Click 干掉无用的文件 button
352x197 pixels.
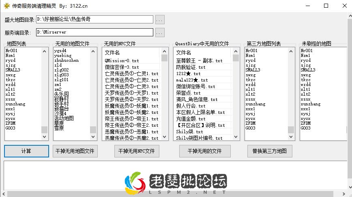(205, 151)
